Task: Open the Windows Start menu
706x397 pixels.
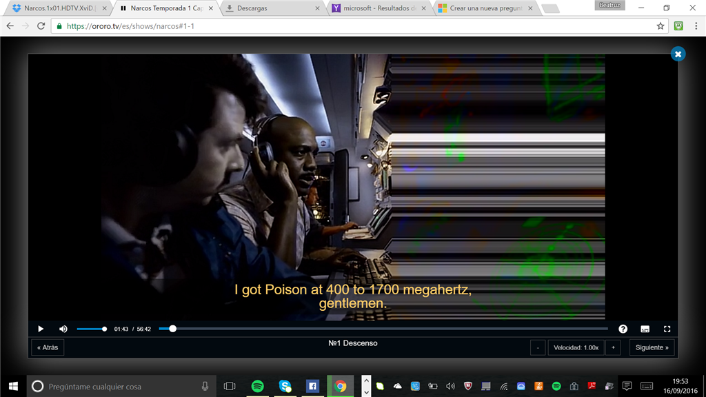Action: coord(14,386)
